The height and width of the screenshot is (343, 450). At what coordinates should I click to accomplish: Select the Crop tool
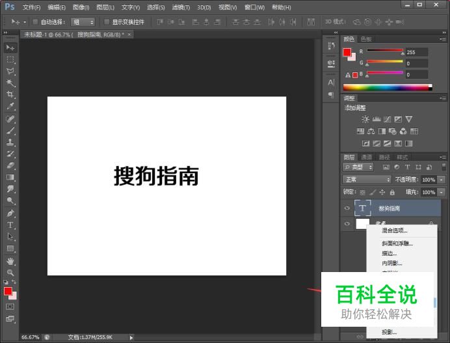tap(10, 94)
